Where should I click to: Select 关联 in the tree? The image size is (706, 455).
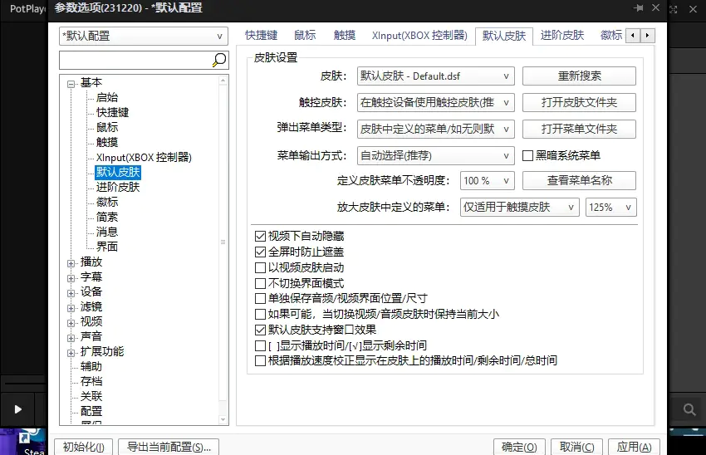pyautogui.click(x=91, y=397)
